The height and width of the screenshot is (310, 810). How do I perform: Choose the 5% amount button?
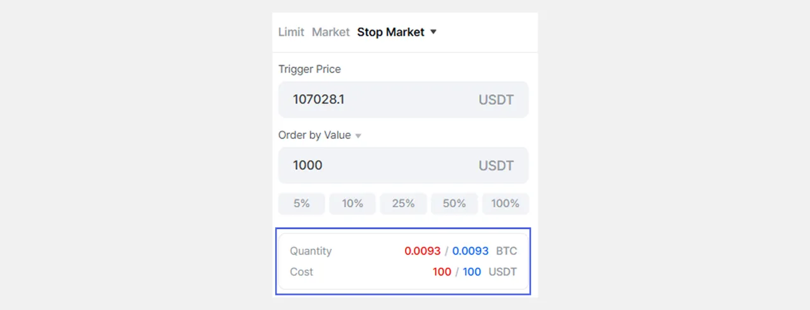point(302,203)
